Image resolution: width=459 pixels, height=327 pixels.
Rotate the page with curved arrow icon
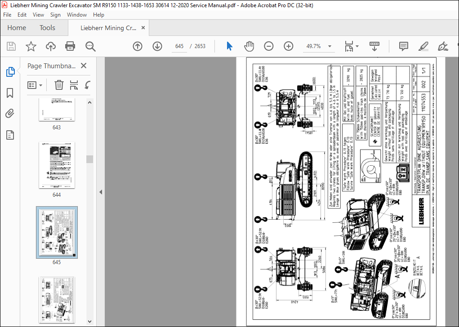(87, 85)
